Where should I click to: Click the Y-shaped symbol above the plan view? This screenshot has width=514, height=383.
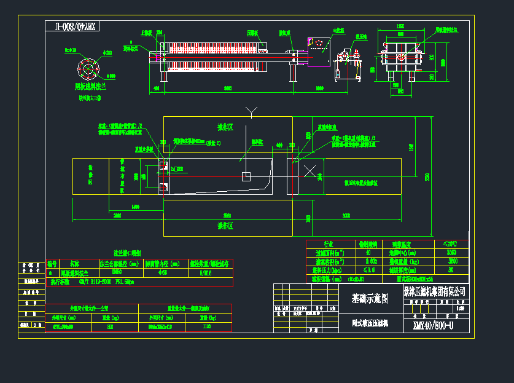[251, 112]
